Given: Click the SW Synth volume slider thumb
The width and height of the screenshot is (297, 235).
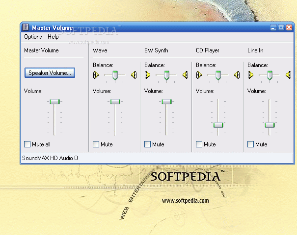Looking at the screenshot, I should pyautogui.click(x=167, y=102).
